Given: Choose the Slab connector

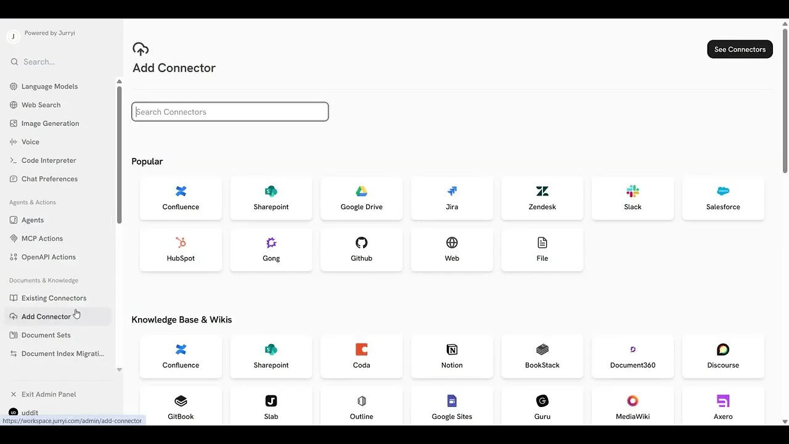Looking at the screenshot, I should tap(271, 406).
